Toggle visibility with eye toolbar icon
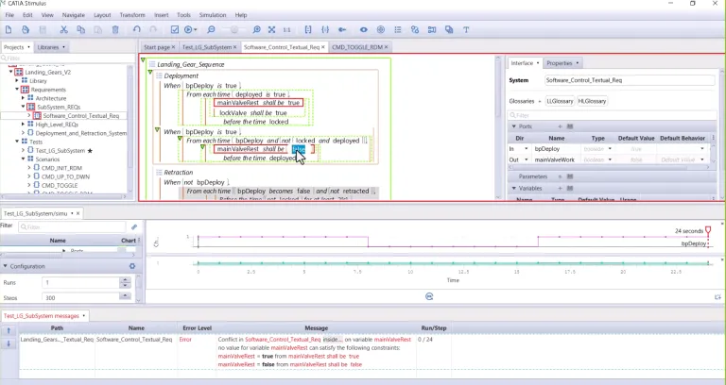Screen dimensions: 726x385 click(363, 29)
